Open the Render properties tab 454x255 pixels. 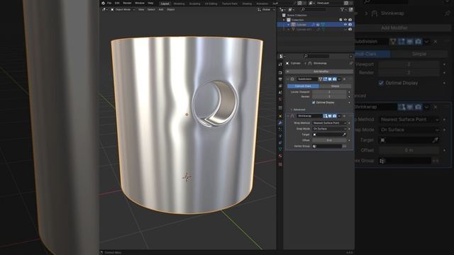point(280,72)
